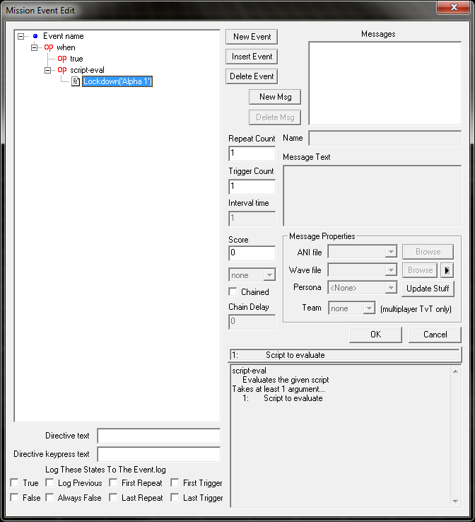Click the Directive text input field
Viewport: 475px width, 522px height.
158,436
